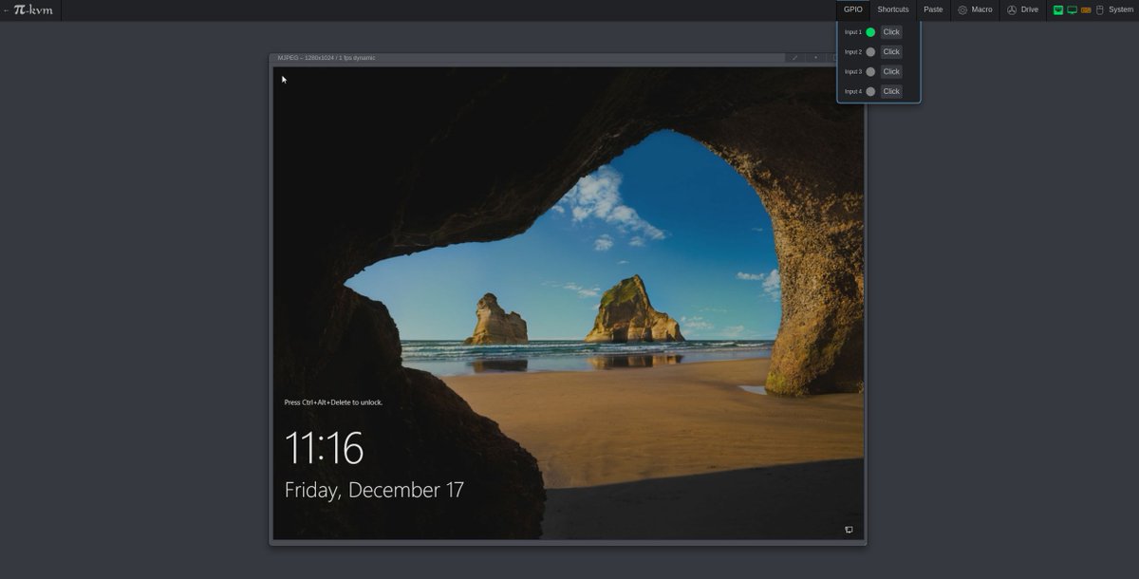Click the lock screen network icon

coord(849,530)
